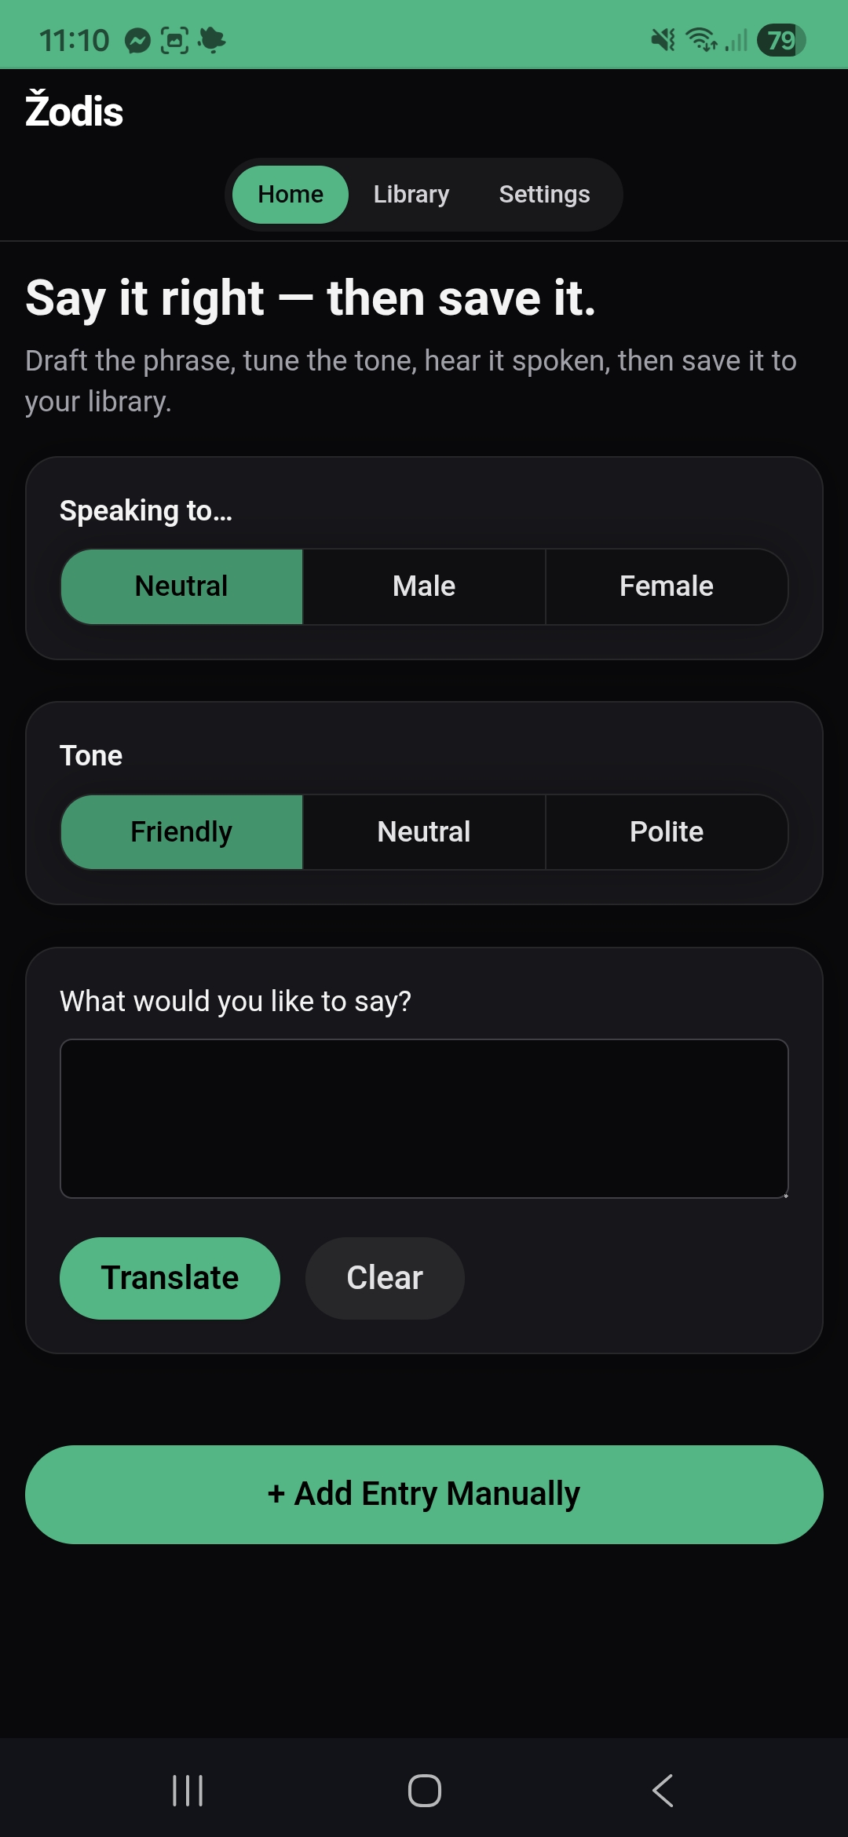Open the recent apps navigation icon
This screenshot has height=1837, width=848.
[x=188, y=1791]
